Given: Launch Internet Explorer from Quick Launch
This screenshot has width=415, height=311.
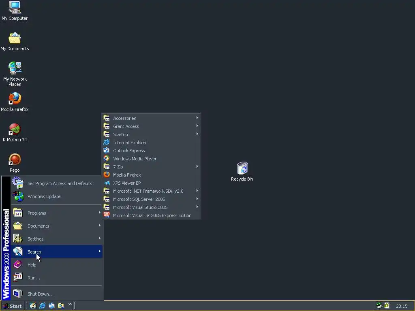Looking at the screenshot, I should (42, 306).
